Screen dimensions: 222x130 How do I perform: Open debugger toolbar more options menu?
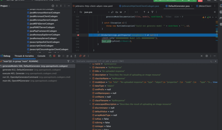click(88, 56)
